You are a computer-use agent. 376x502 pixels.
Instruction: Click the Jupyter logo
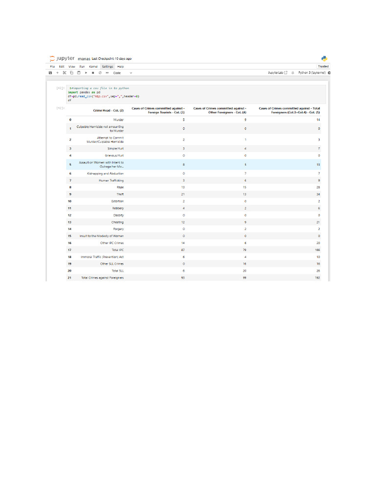(x=62, y=59)
